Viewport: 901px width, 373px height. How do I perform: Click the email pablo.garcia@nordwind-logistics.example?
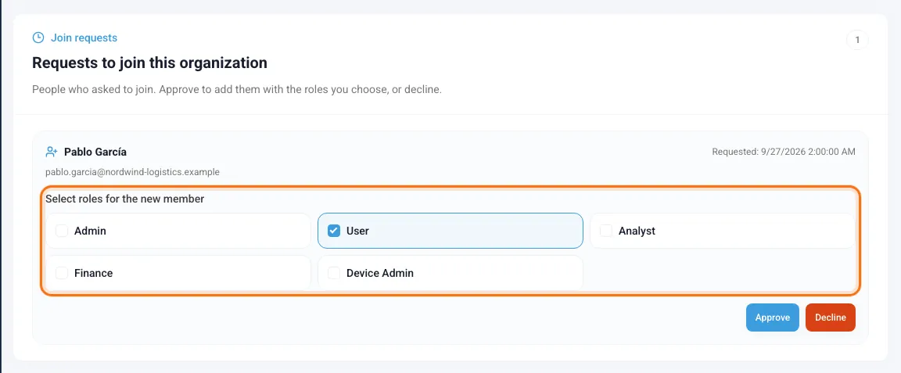[x=133, y=172]
